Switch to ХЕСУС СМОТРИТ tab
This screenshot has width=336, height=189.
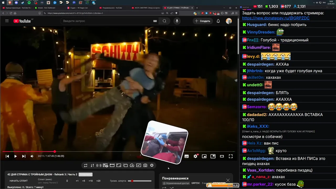[146, 8]
